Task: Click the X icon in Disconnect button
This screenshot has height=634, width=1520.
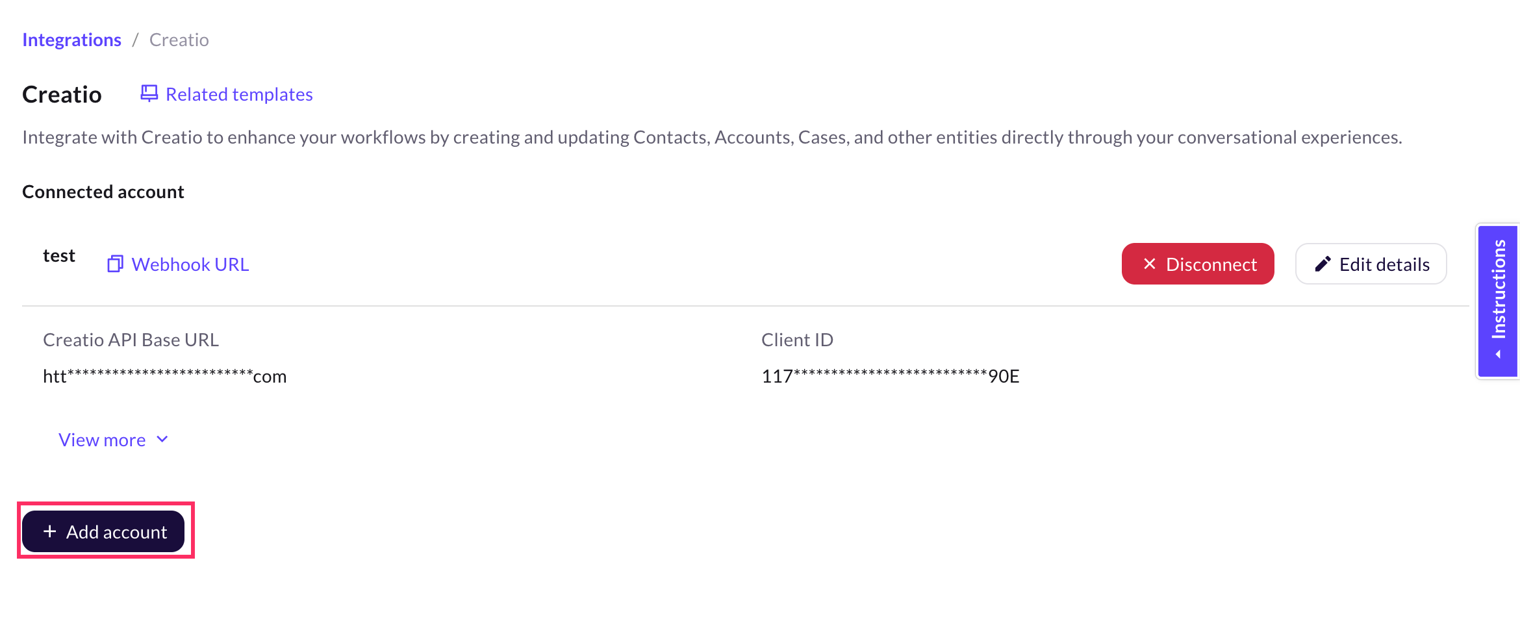Action: pos(1149,264)
